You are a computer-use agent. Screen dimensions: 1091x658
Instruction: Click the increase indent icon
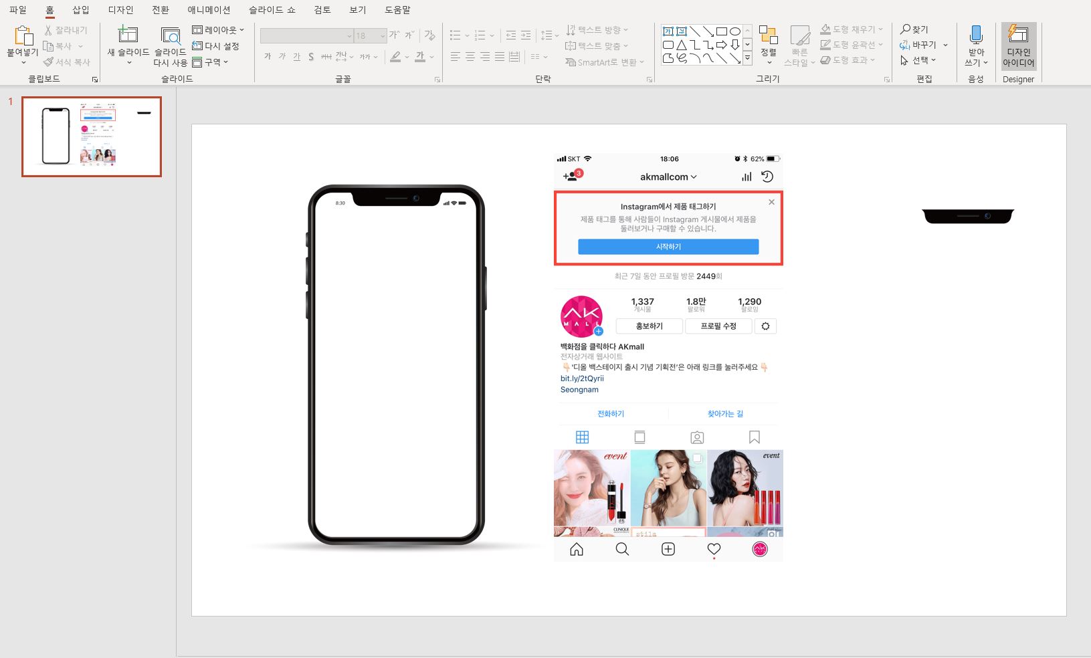[x=526, y=35]
